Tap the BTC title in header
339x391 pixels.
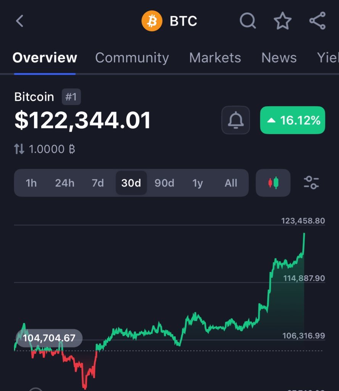(x=183, y=21)
